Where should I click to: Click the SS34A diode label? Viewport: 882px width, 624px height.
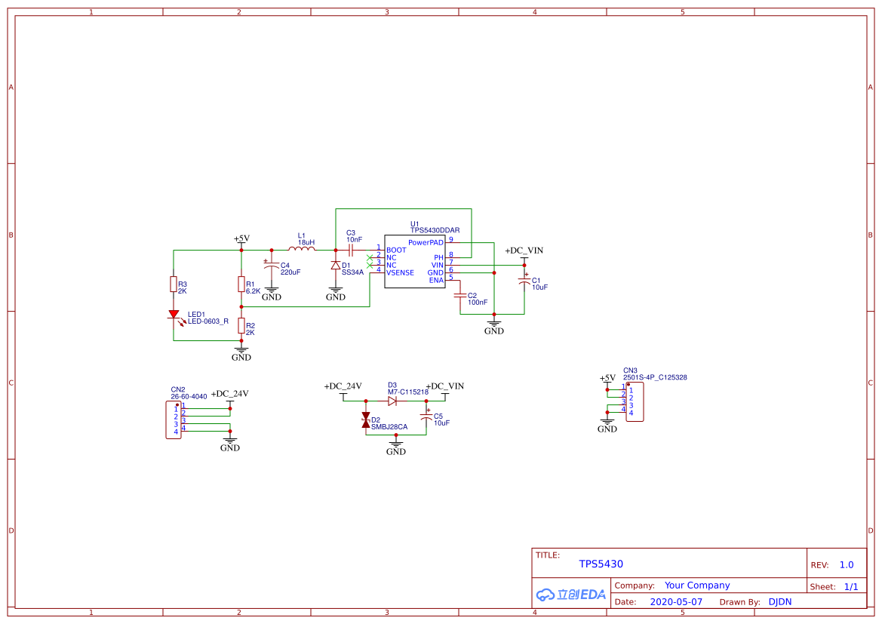[x=352, y=272]
